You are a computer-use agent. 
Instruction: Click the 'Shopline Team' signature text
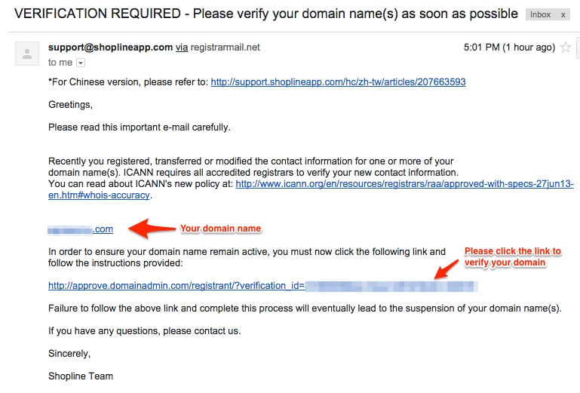[81, 376]
